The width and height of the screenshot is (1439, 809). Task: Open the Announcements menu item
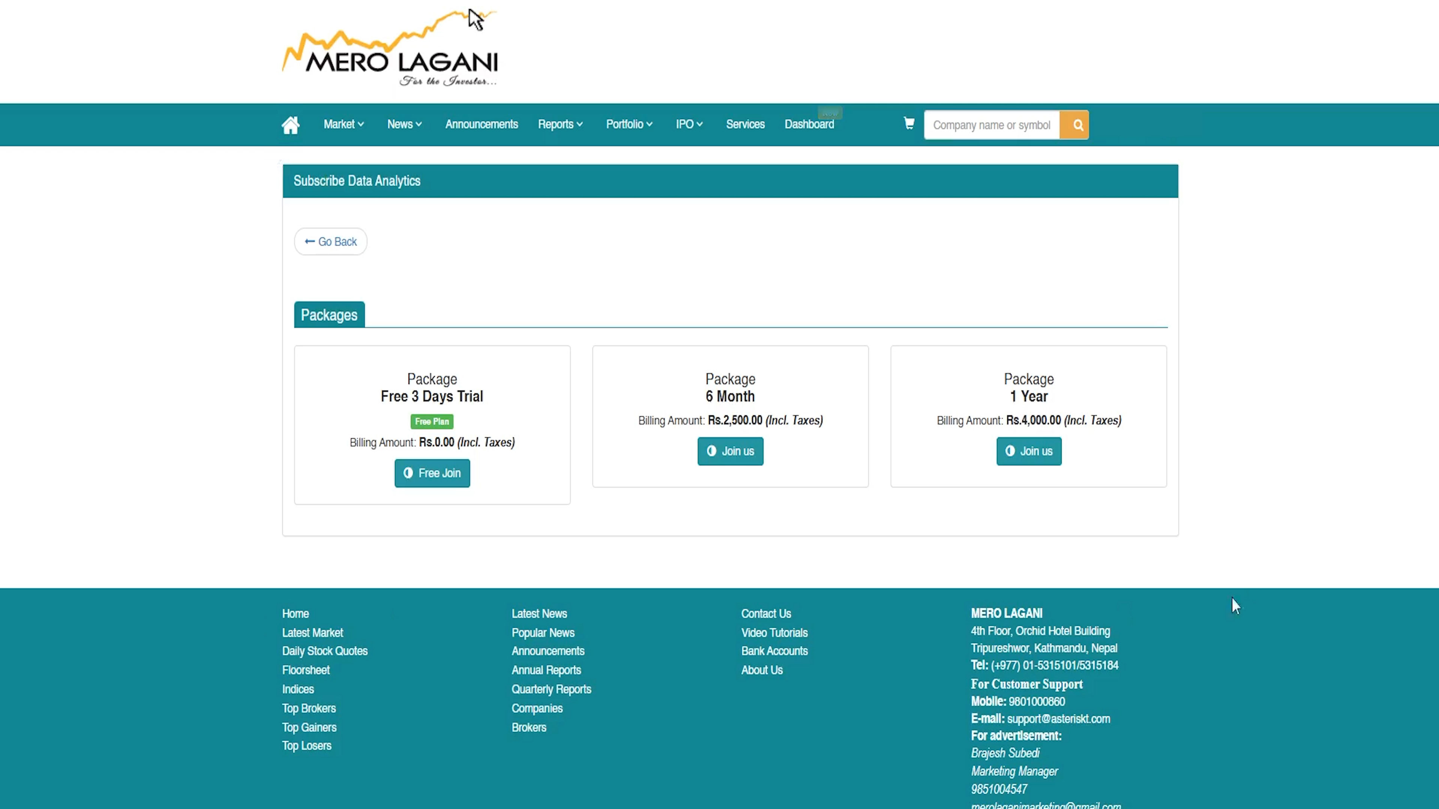click(x=482, y=124)
